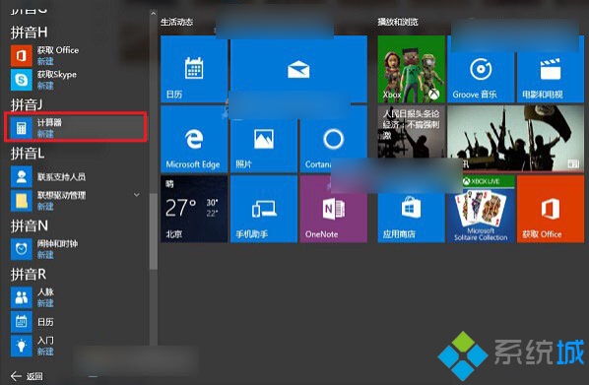The width and height of the screenshot is (589, 385).
Task: Open the 日历 calendar tile
Action: coord(194,69)
